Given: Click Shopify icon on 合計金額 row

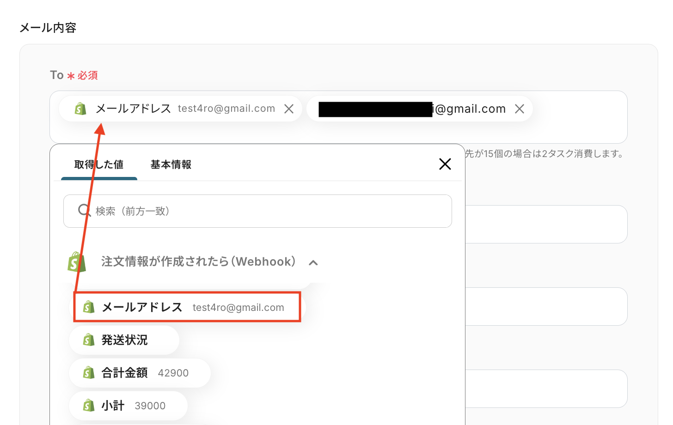Looking at the screenshot, I should point(89,373).
